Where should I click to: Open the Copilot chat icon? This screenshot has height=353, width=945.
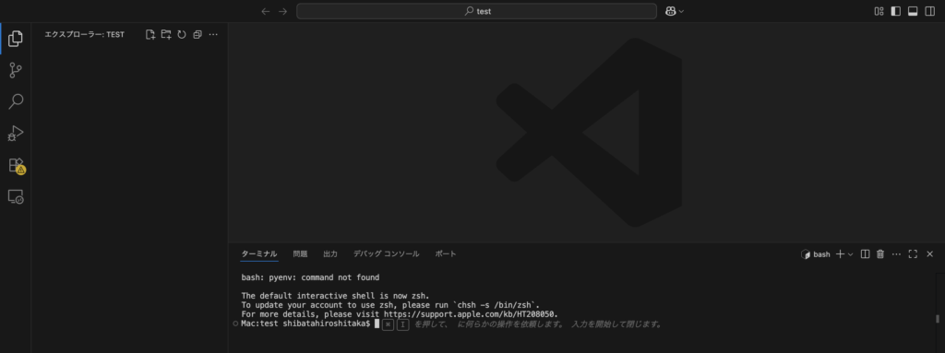[x=670, y=11]
